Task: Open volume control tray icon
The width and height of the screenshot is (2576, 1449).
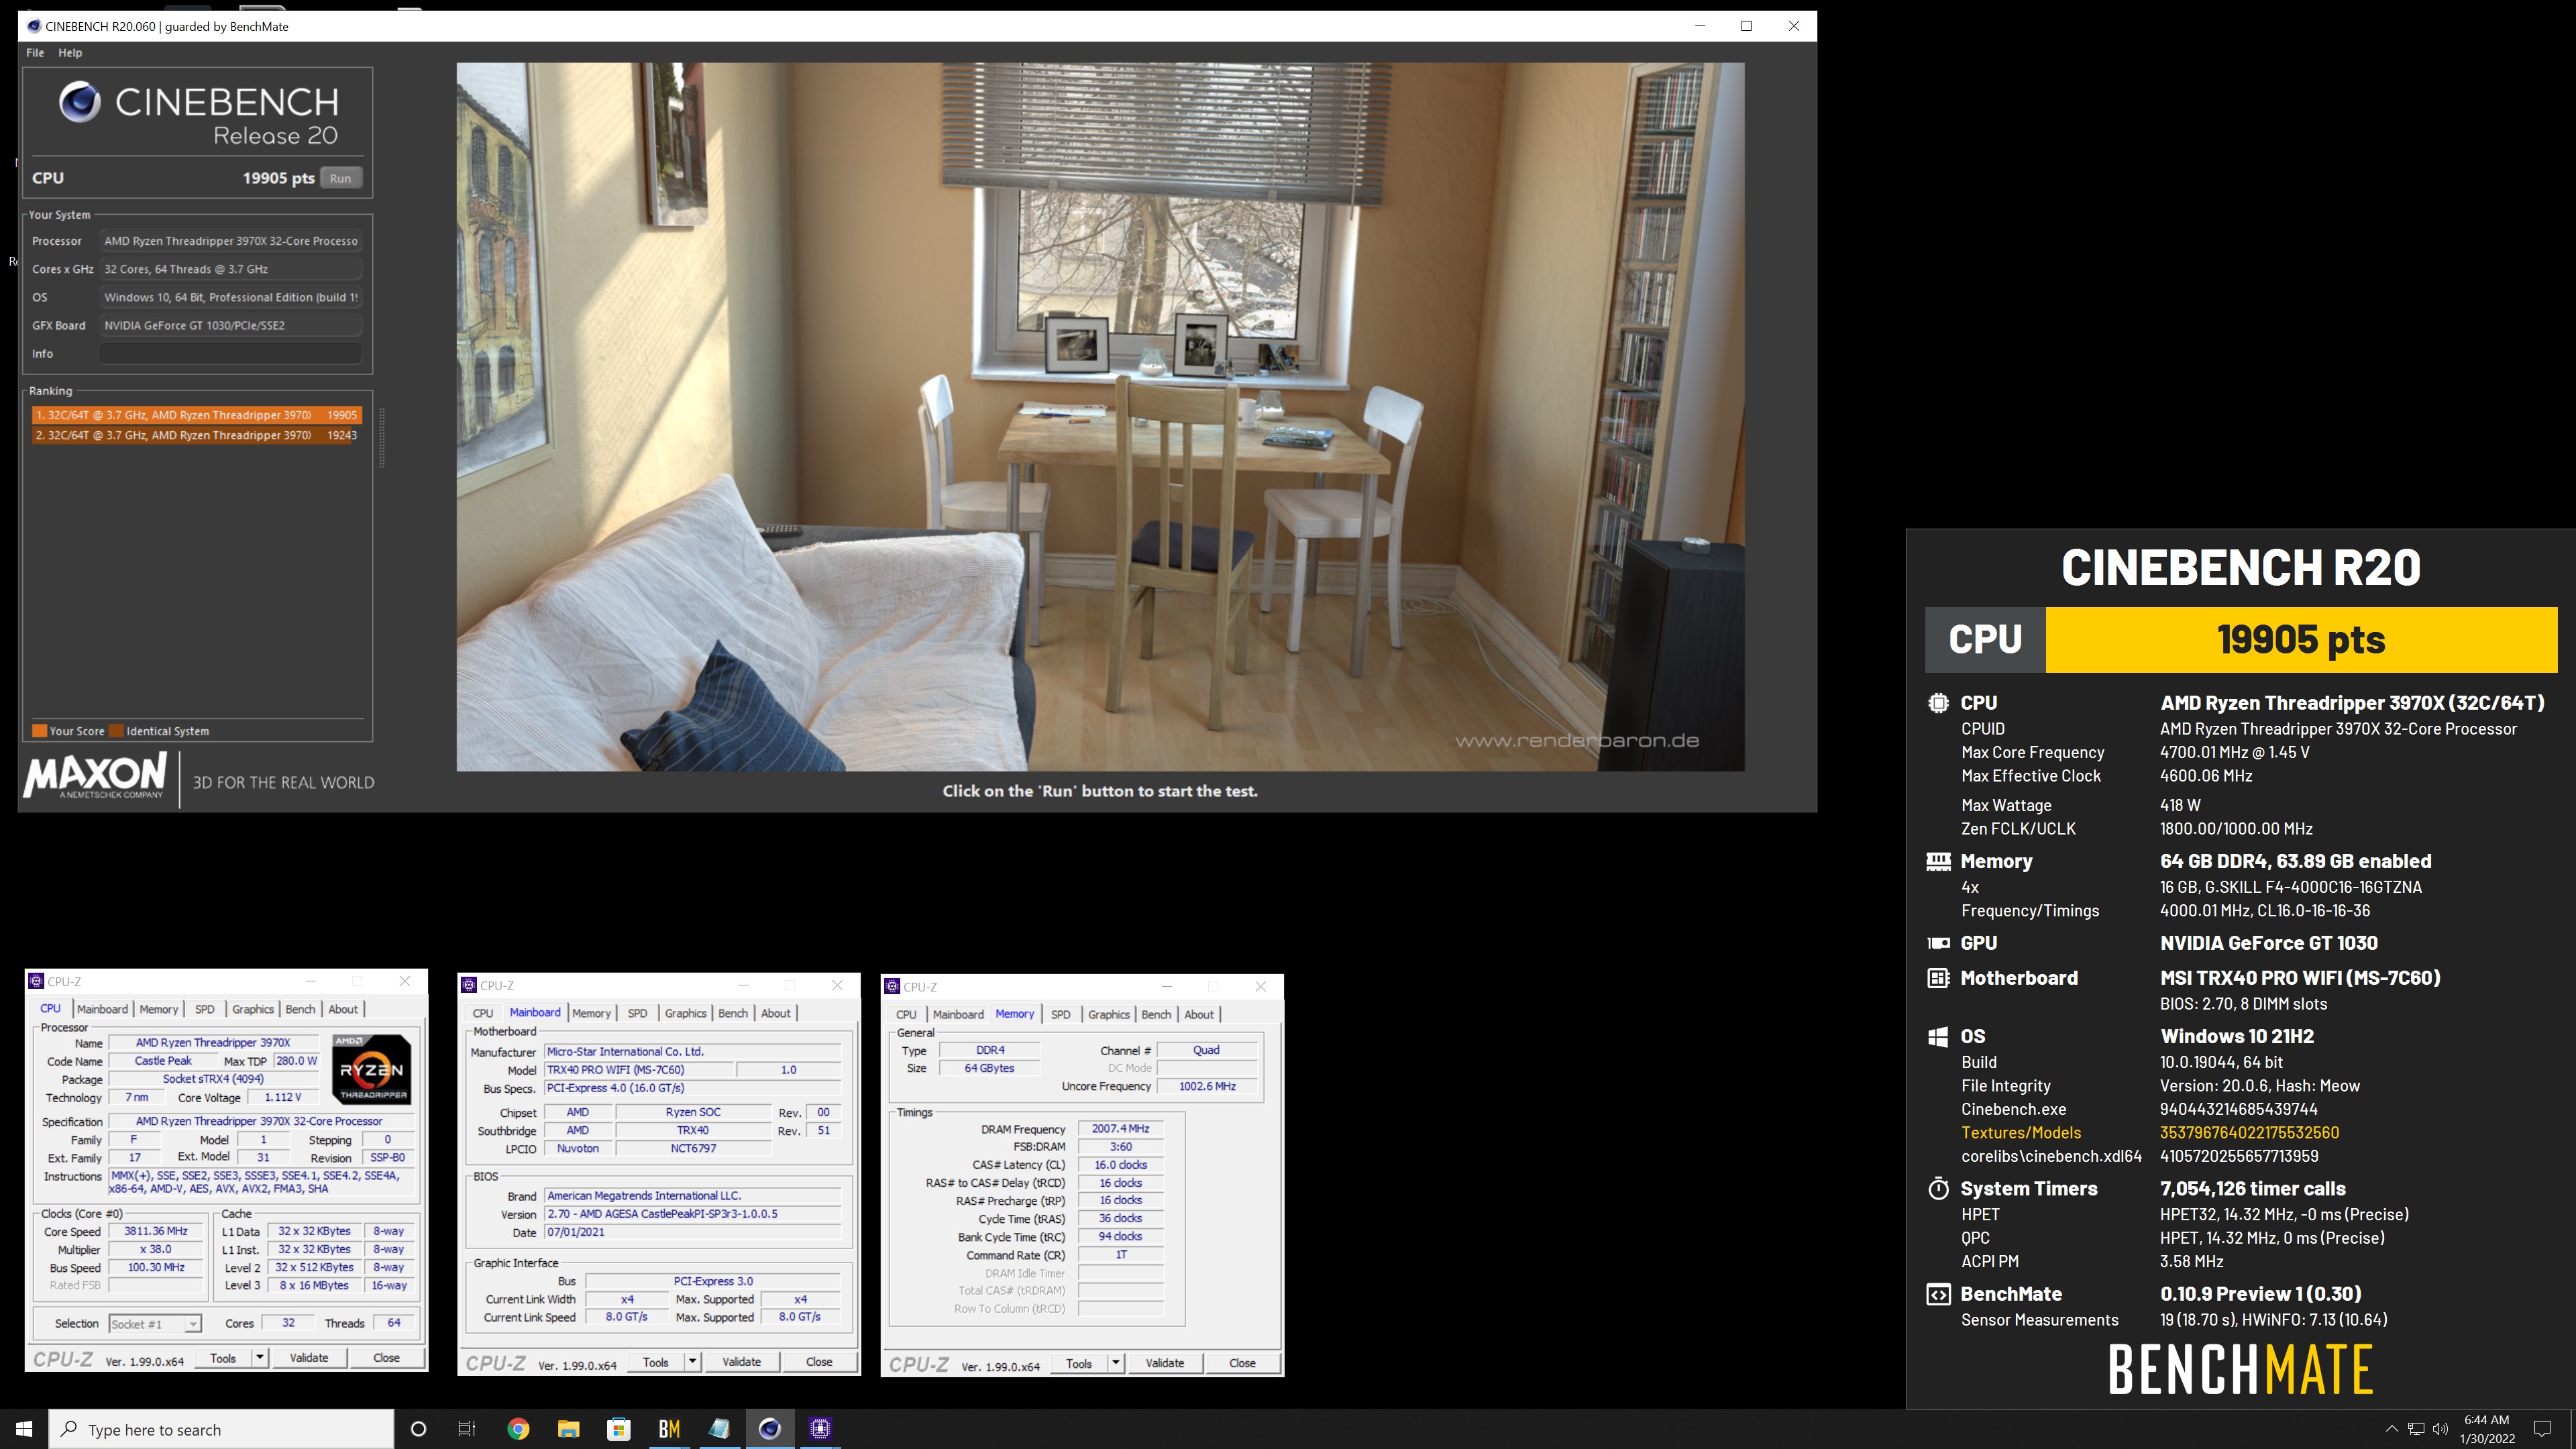Action: click(x=2440, y=1429)
